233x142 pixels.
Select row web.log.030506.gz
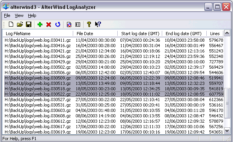(114, 73)
